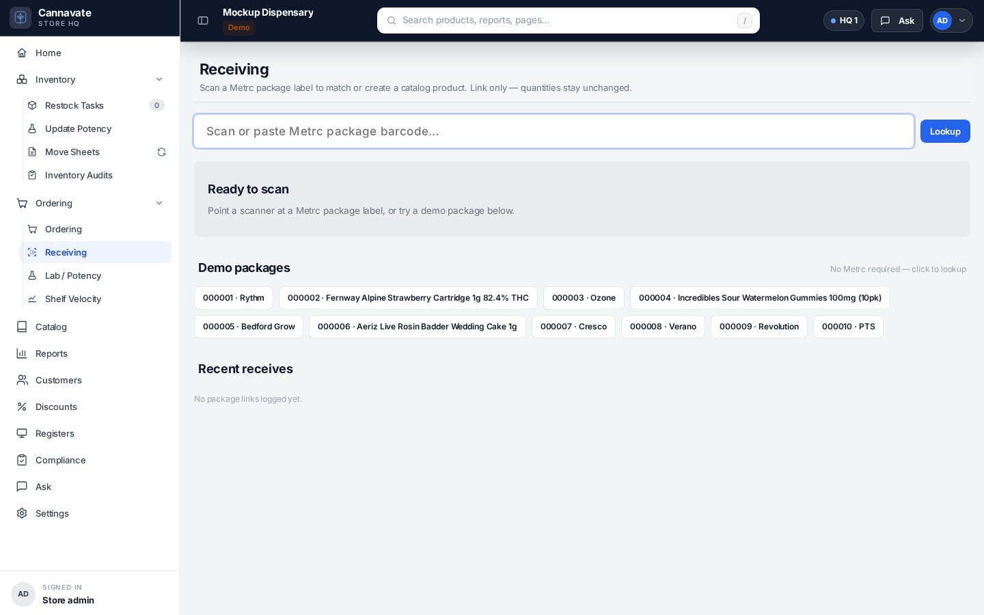The height and width of the screenshot is (615, 984).
Task: Select demo package 000007 · Cresco
Action: [573, 327]
